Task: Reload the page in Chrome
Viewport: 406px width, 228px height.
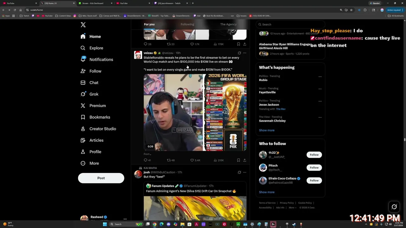Action: click(x=15, y=10)
